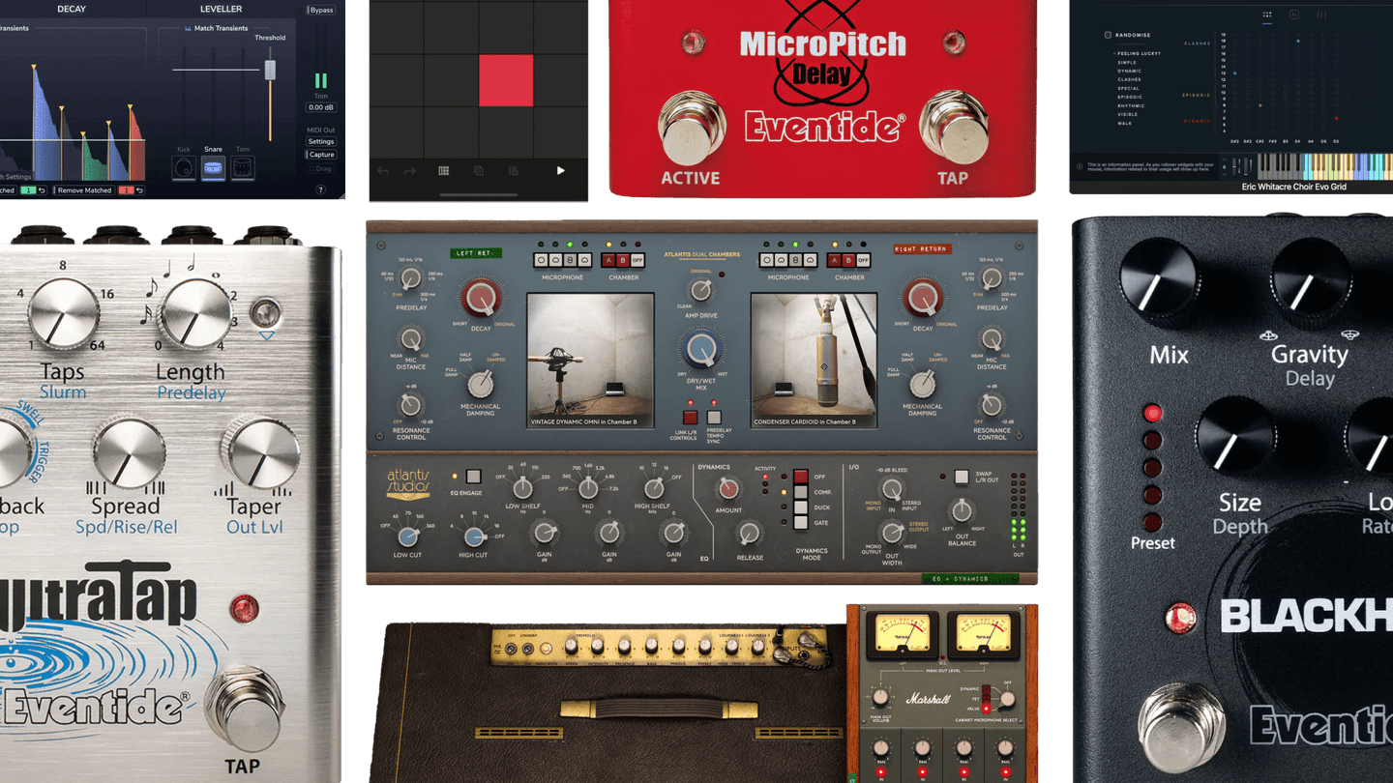1393x783 pixels.
Task: Click undo arrow next to red count box
Action: (x=140, y=190)
